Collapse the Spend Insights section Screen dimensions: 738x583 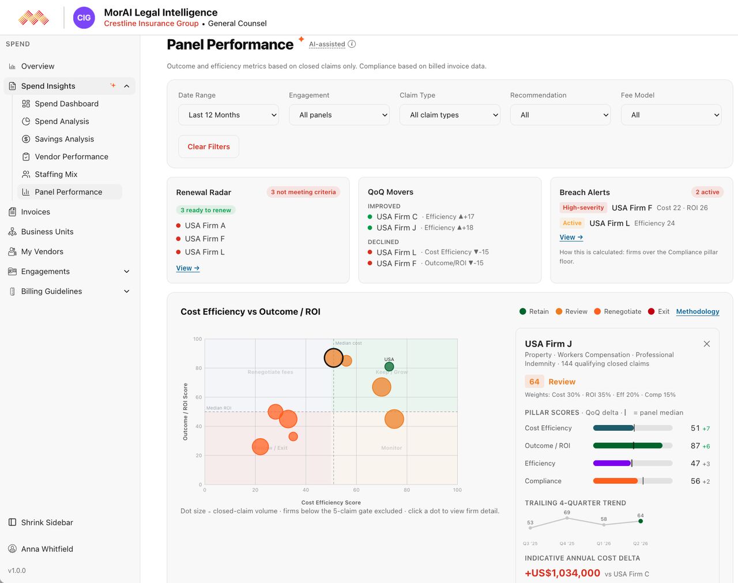(127, 86)
